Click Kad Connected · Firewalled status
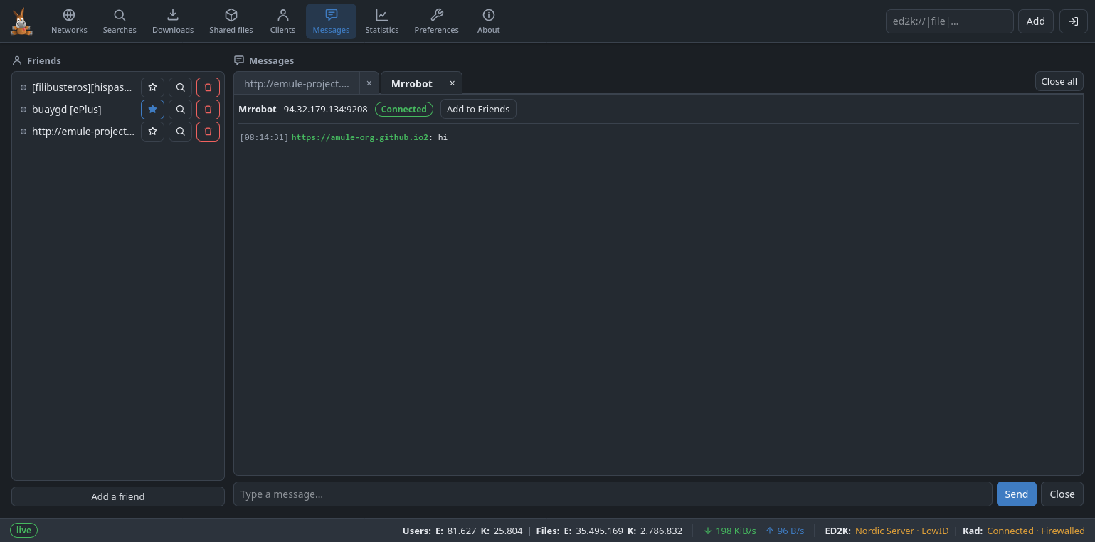This screenshot has width=1095, height=542. click(1036, 531)
